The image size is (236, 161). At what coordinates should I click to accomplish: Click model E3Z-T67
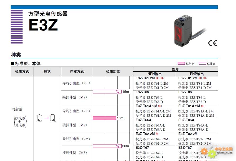(x=142, y=147)
